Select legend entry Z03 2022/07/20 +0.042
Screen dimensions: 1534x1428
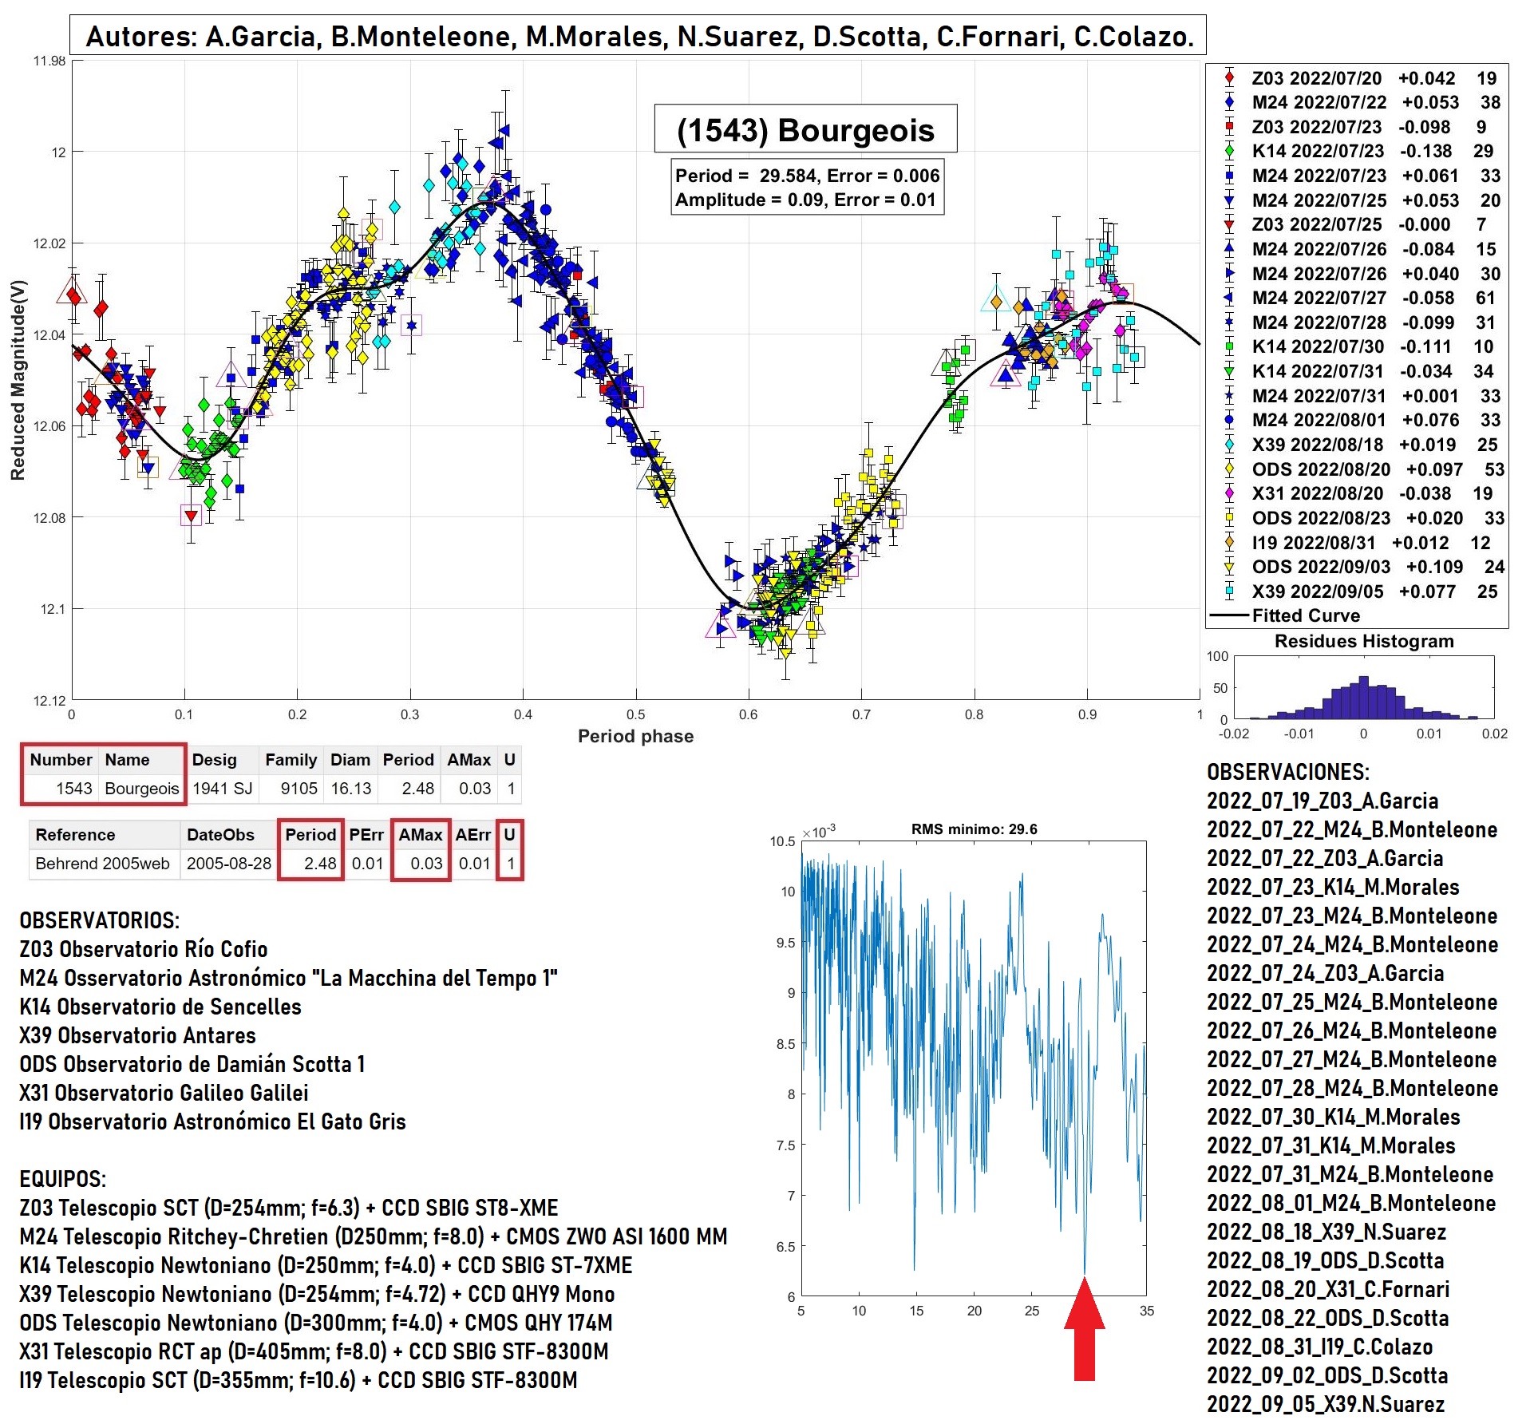pos(1360,78)
